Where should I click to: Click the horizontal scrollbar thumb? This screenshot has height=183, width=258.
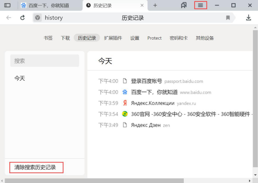[x=94, y=181]
